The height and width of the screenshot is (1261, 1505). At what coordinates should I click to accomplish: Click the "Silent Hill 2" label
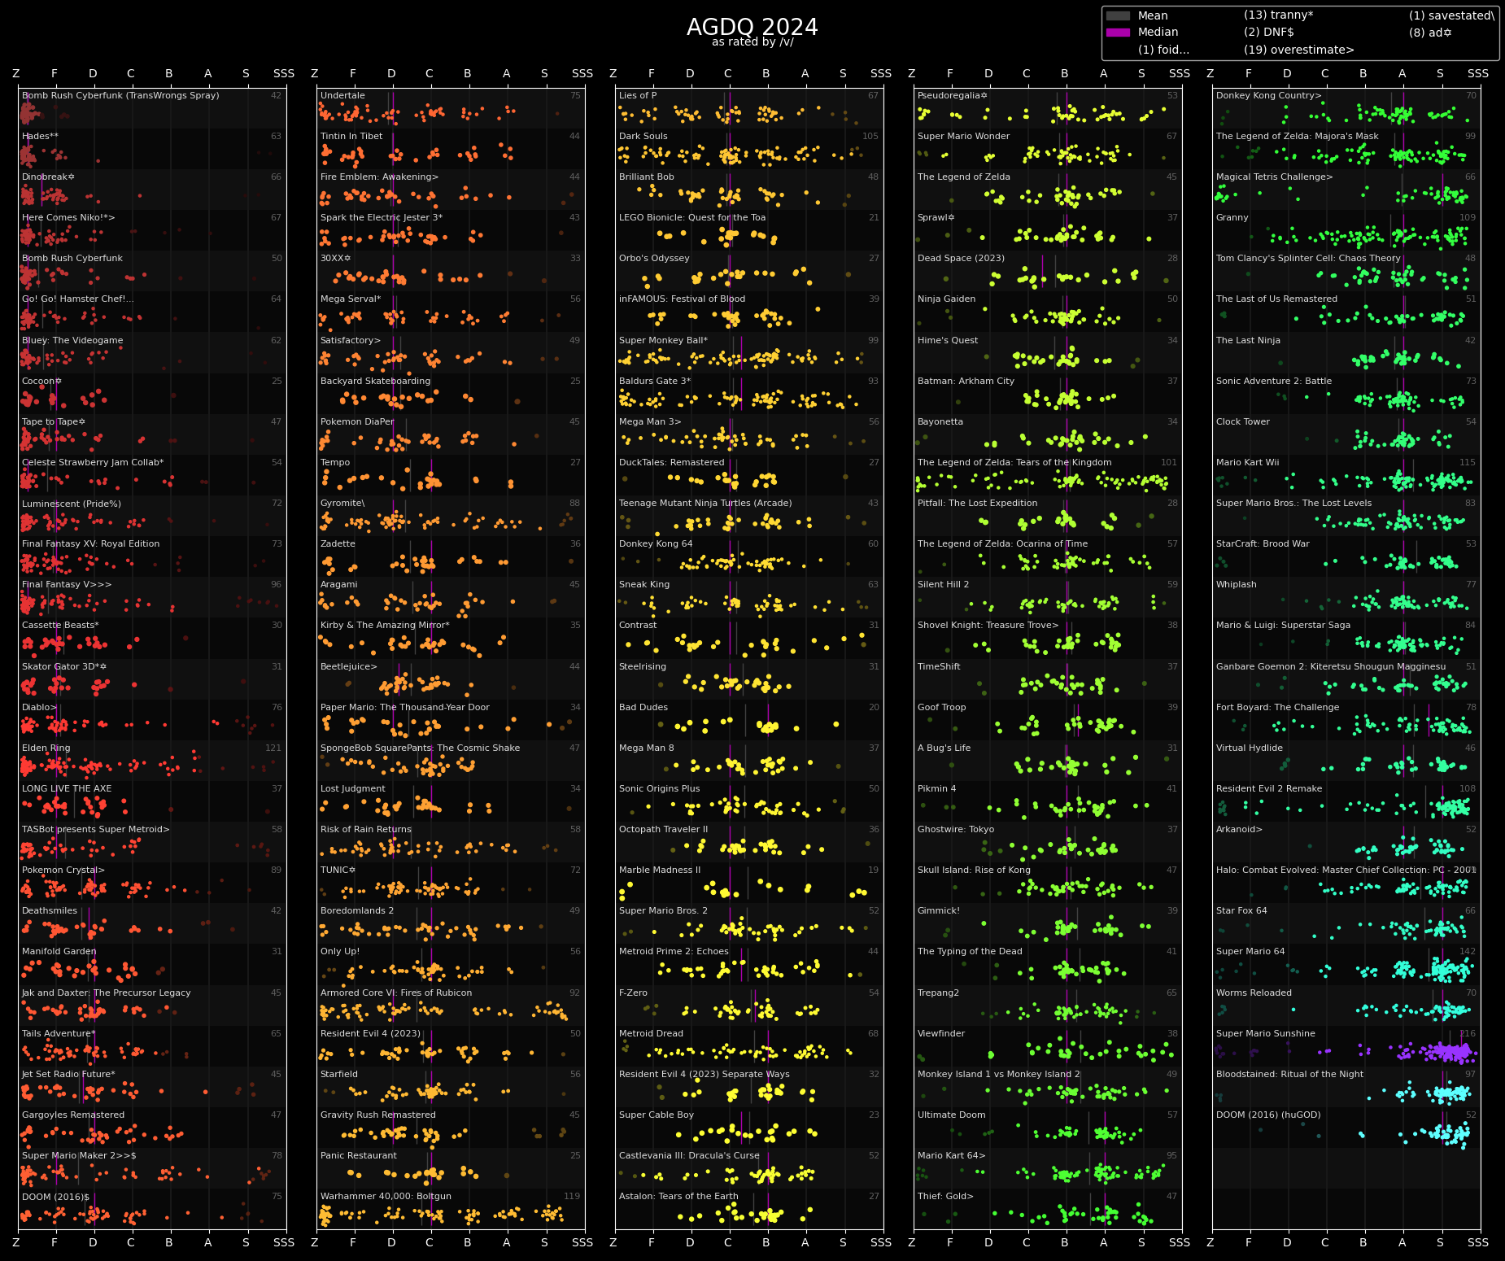(x=943, y=585)
